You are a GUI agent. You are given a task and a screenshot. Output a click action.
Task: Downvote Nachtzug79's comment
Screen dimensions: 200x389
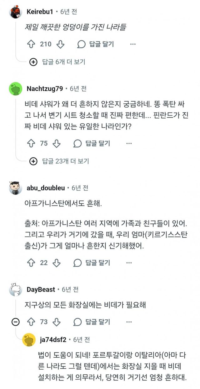[x=56, y=143]
